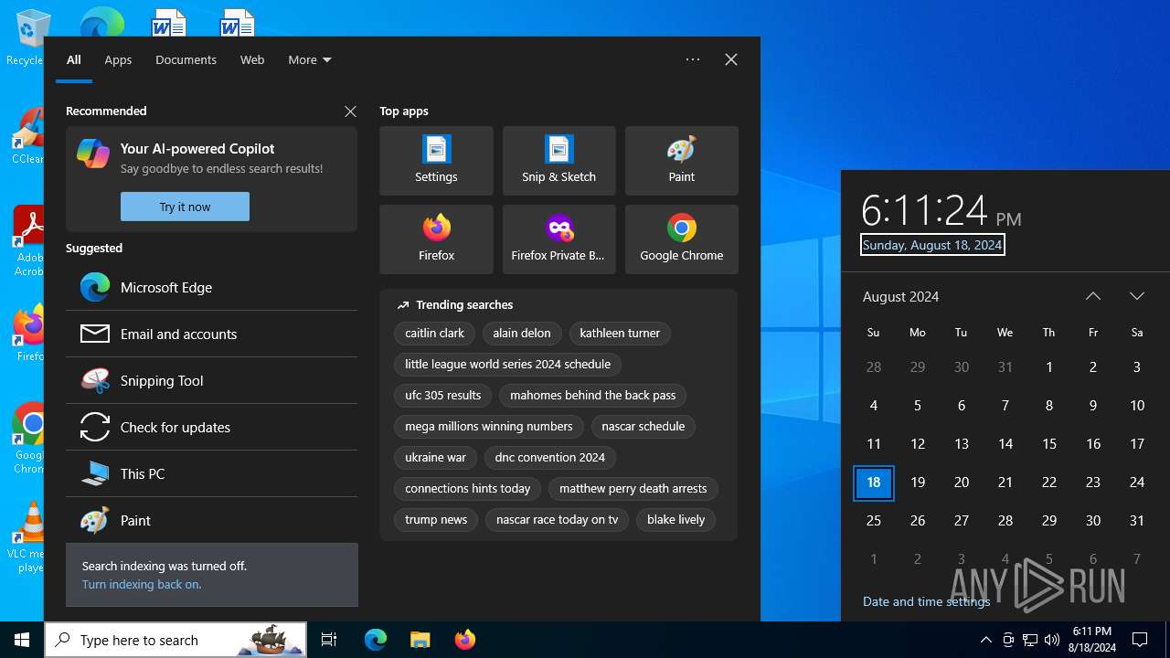Launch Firefox from the taskbar
This screenshot has width=1170, height=658.
[x=464, y=640]
